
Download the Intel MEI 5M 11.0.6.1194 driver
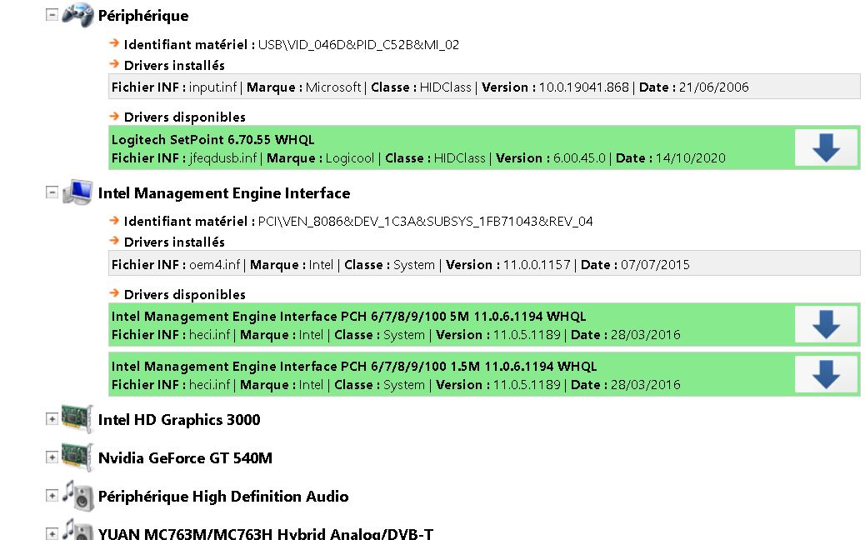pyautogui.click(x=826, y=324)
